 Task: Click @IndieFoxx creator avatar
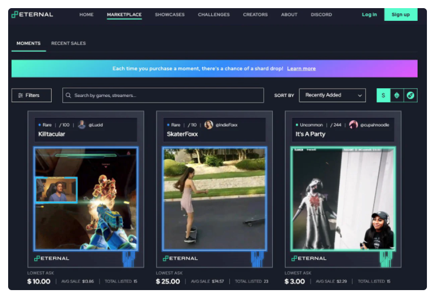[x=209, y=125]
